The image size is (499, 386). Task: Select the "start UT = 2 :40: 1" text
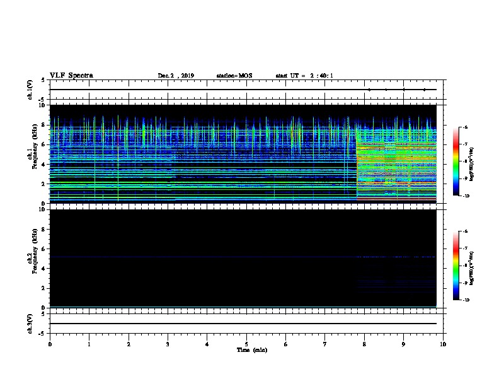304,76
